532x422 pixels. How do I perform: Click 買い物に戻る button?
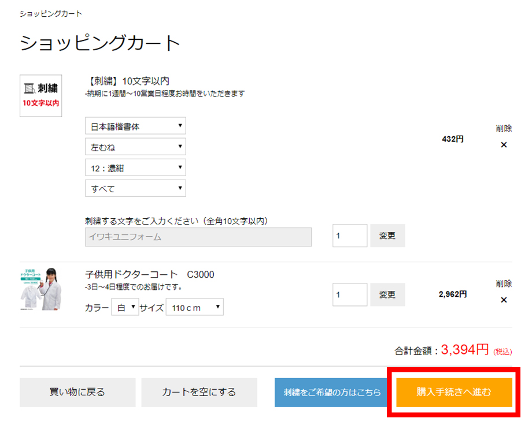[77, 393]
